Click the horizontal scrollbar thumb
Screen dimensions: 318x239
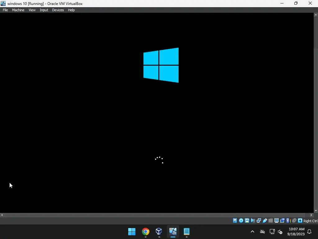[155, 215]
